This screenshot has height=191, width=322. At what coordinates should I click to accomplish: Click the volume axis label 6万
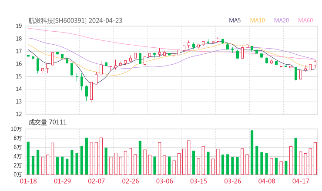(18, 147)
